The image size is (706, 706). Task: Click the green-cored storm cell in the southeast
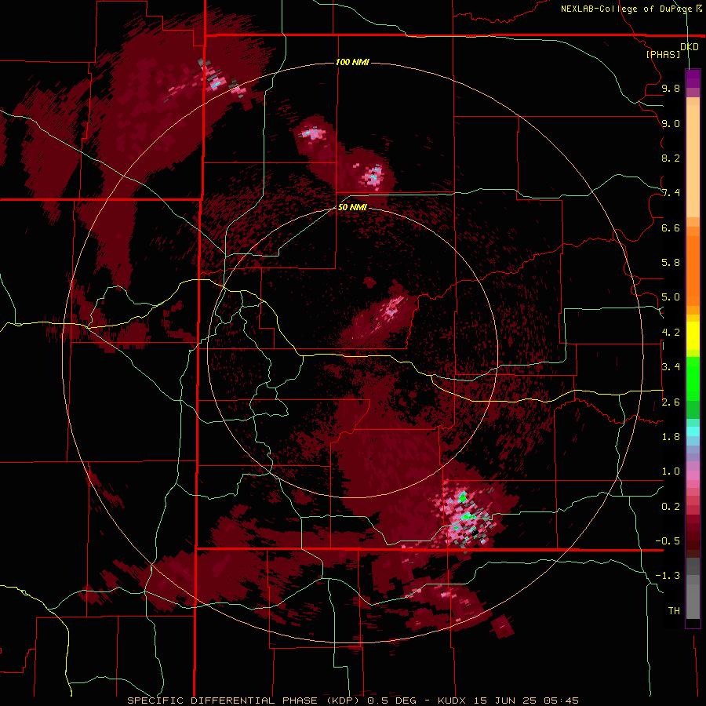click(464, 515)
